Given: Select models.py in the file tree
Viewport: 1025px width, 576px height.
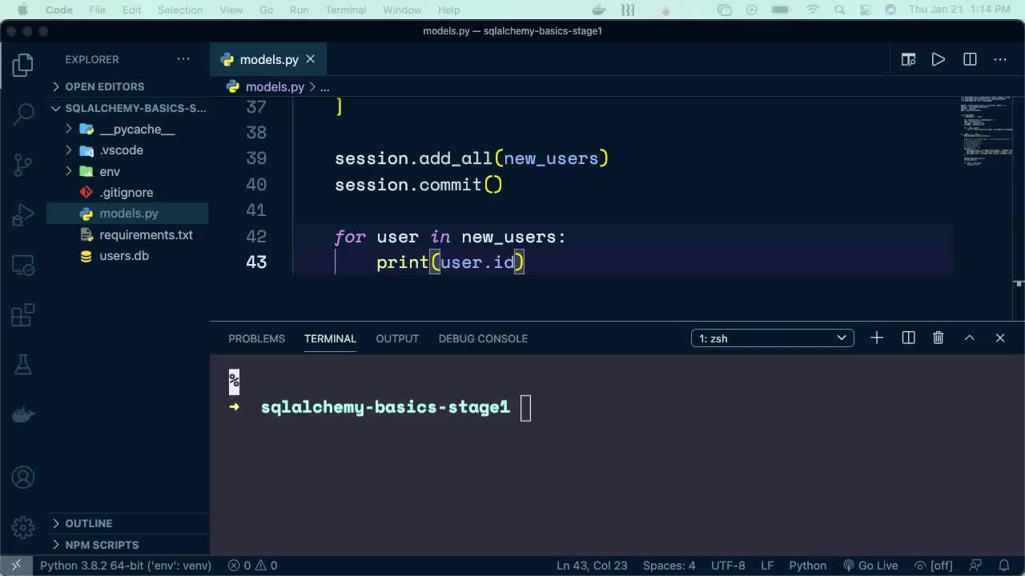Looking at the screenshot, I should pyautogui.click(x=128, y=214).
